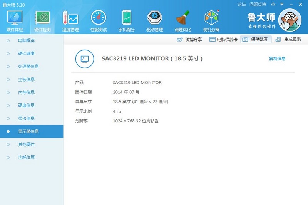The image size is (308, 205).
Task: Open 手机跑分 phone benchmark icon
Action: point(127,18)
